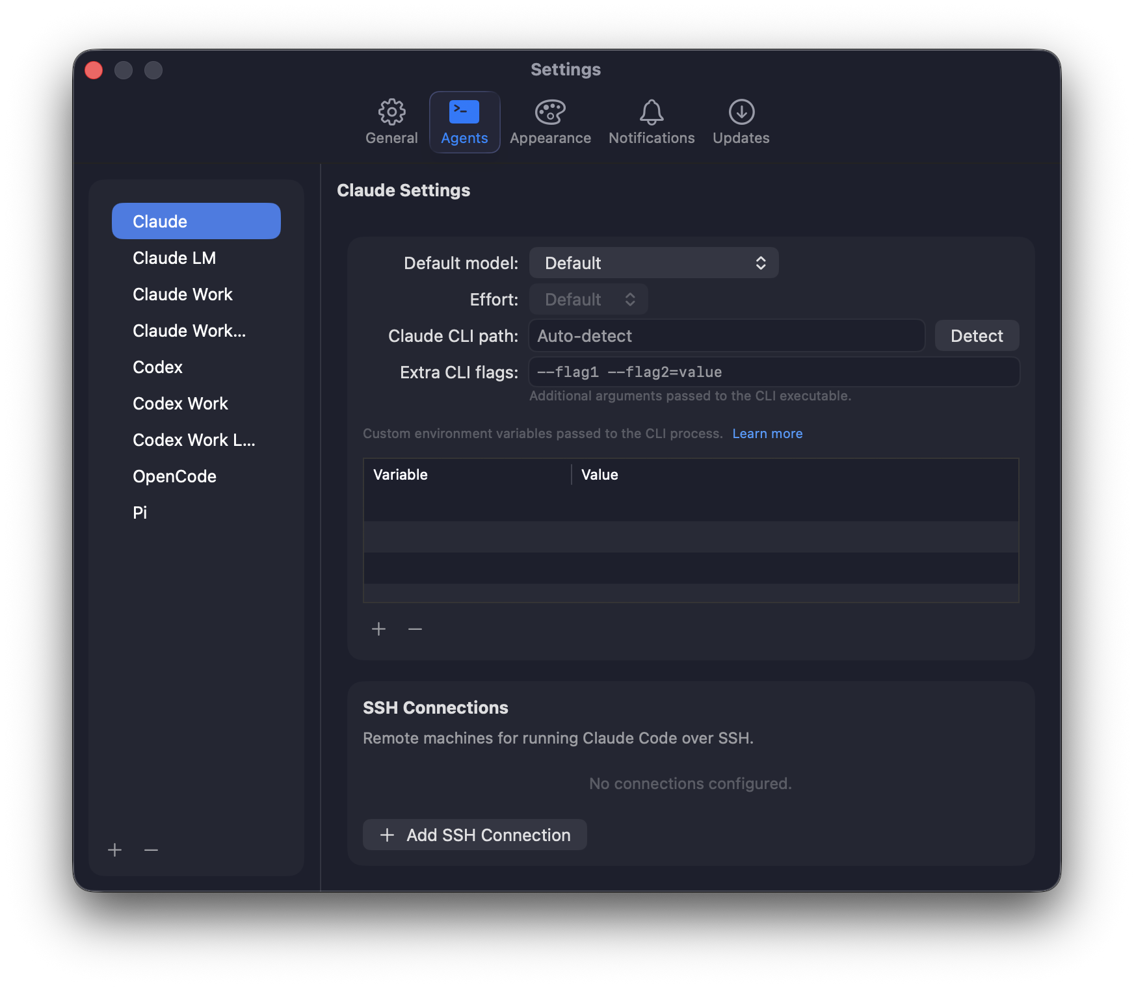Open Updates settings via the download icon
The width and height of the screenshot is (1134, 988).
click(740, 122)
